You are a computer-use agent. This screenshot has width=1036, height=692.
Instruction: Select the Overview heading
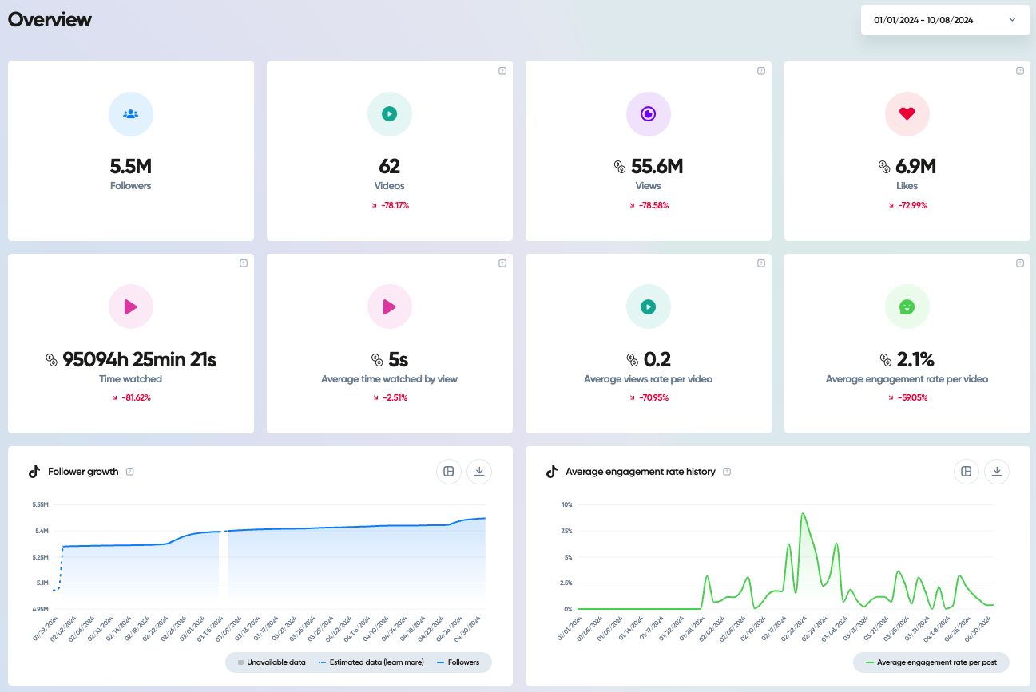coord(49,19)
